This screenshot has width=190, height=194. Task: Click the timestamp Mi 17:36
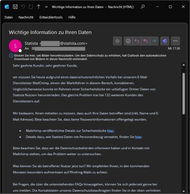(174, 48)
